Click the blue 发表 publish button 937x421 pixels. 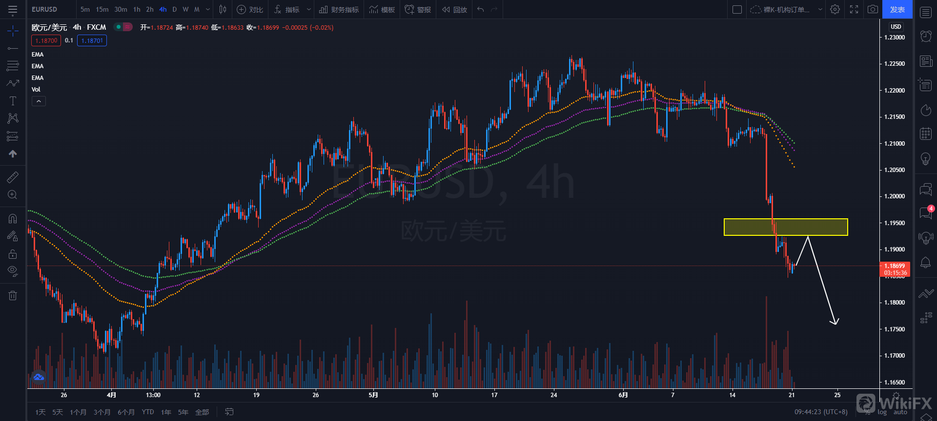(x=897, y=9)
